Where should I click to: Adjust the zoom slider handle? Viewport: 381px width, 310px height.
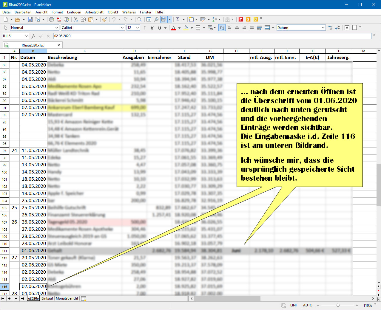coord(338,305)
